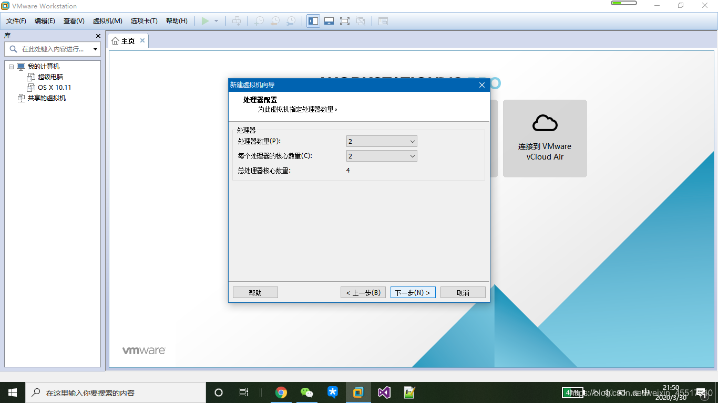
Task: Click the Cortana circle taskbar icon
Action: (219, 393)
